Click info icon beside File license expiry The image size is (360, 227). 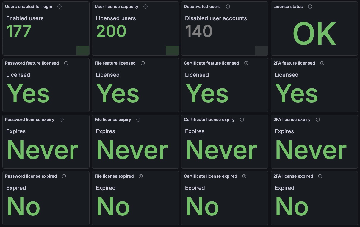138,120
